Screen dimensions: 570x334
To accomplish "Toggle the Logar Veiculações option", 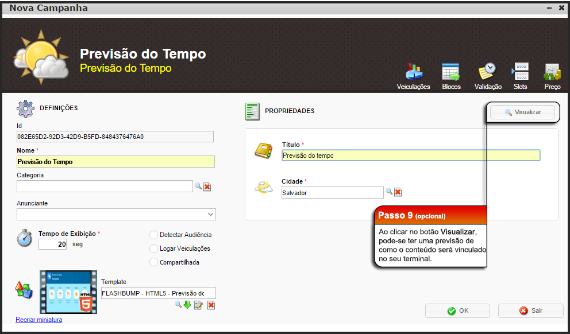I will click(x=153, y=248).
